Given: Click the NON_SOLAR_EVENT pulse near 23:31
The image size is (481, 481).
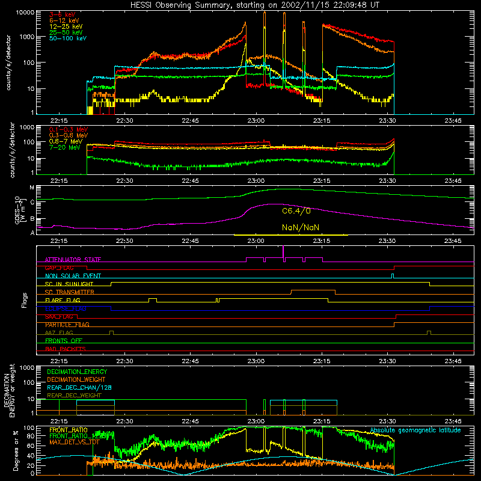Looking at the screenshot, I should click(x=393, y=276).
